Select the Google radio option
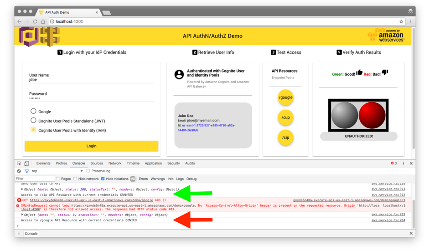This screenshot has width=429, height=252. (x=33, y=111)
